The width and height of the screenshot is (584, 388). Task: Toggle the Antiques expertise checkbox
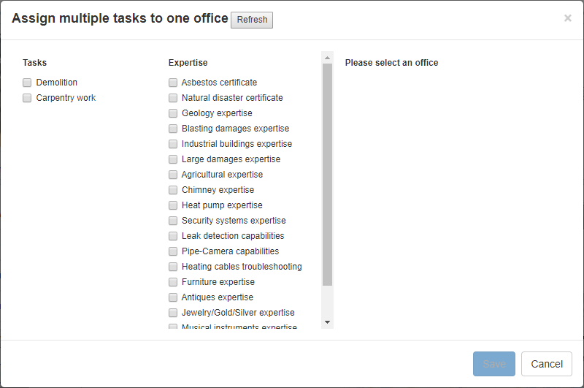click(173, 297)
